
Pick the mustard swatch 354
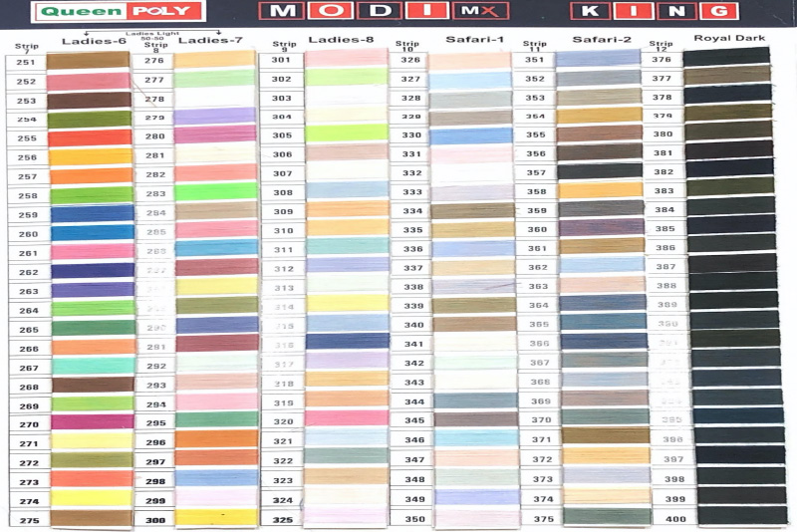[x=600, y=116]
